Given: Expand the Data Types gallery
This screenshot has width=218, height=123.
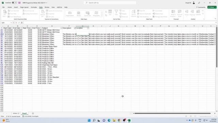Looking at the screenshot, I should (x=102, y=16).
